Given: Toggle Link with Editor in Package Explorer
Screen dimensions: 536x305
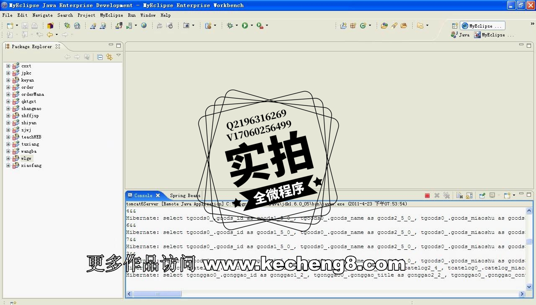Looking at the screenshot, I should 109,57.
